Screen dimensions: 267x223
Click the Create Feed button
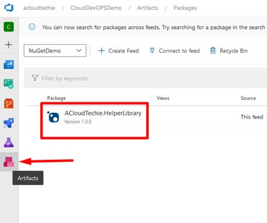click(119, 51)
